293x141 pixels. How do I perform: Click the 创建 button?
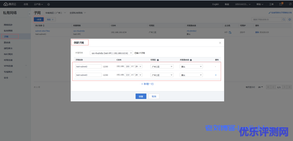[141, 96]
